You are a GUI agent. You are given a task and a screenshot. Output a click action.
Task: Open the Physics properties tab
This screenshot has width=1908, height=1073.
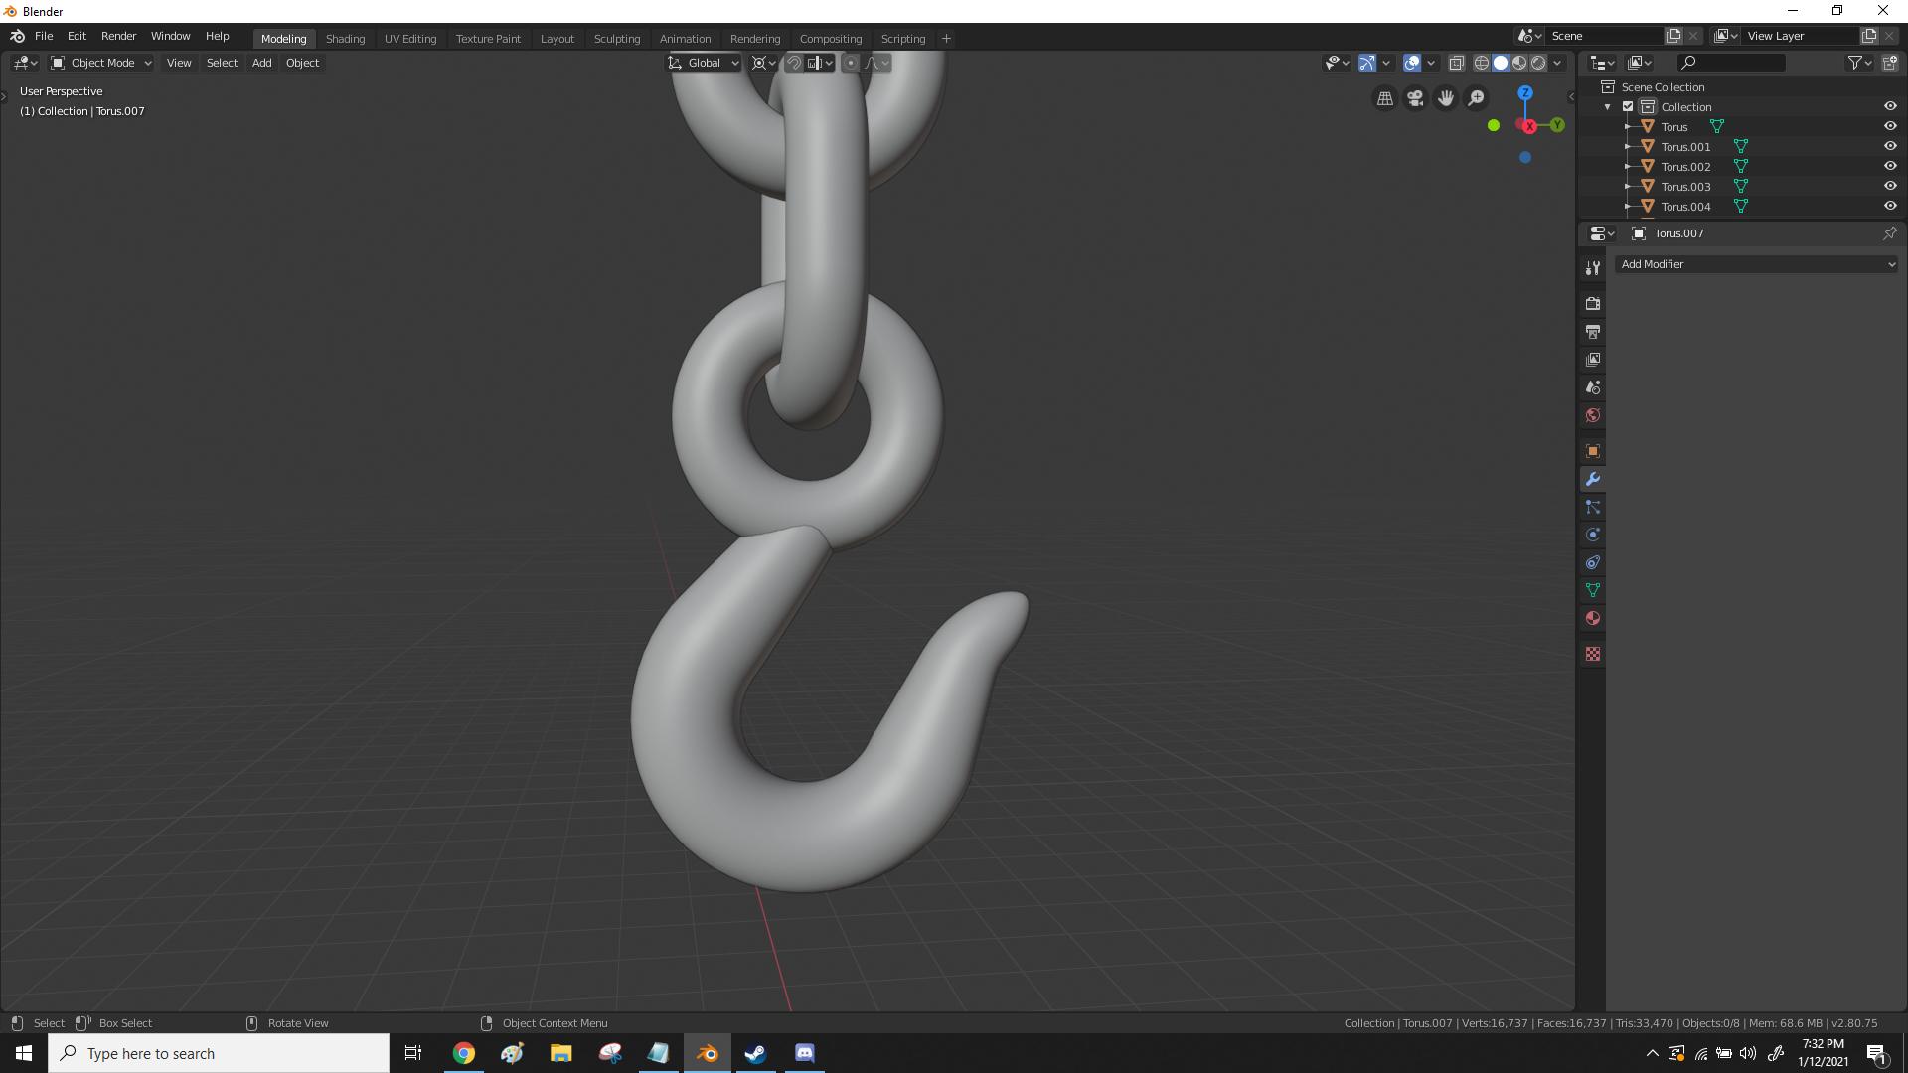point(1593,535)
